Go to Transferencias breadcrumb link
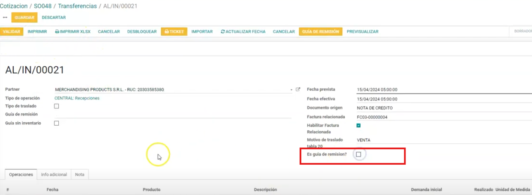 77,6
